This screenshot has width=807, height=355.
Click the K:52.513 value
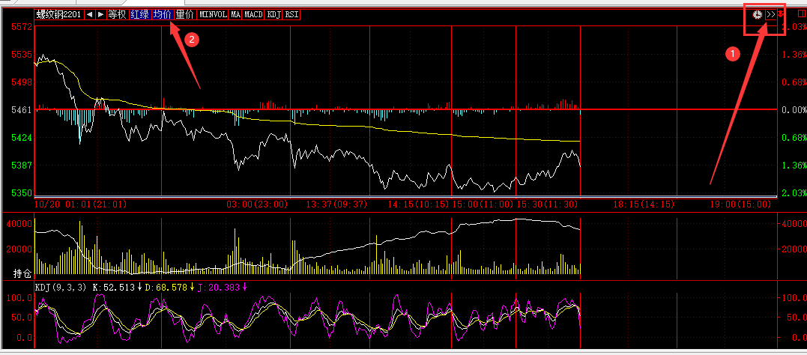pos(115,288)
